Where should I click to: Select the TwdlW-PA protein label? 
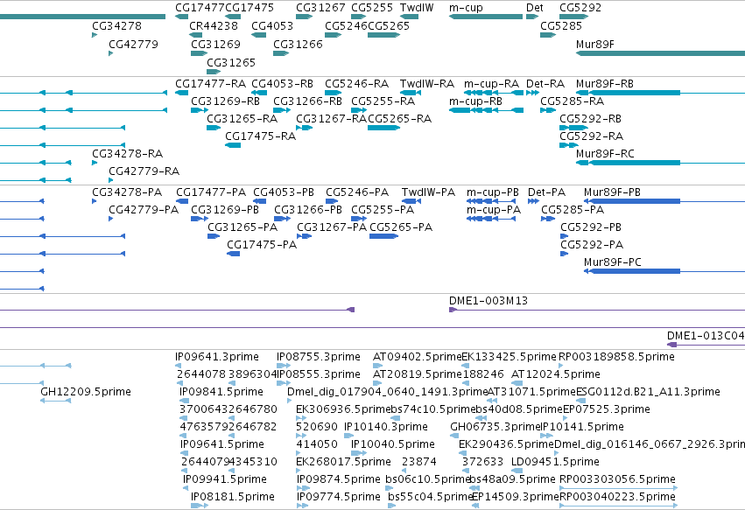pos(428,192)
